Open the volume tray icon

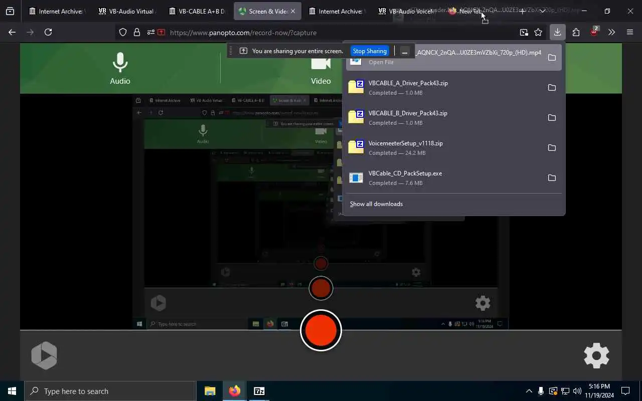(577, 391)
